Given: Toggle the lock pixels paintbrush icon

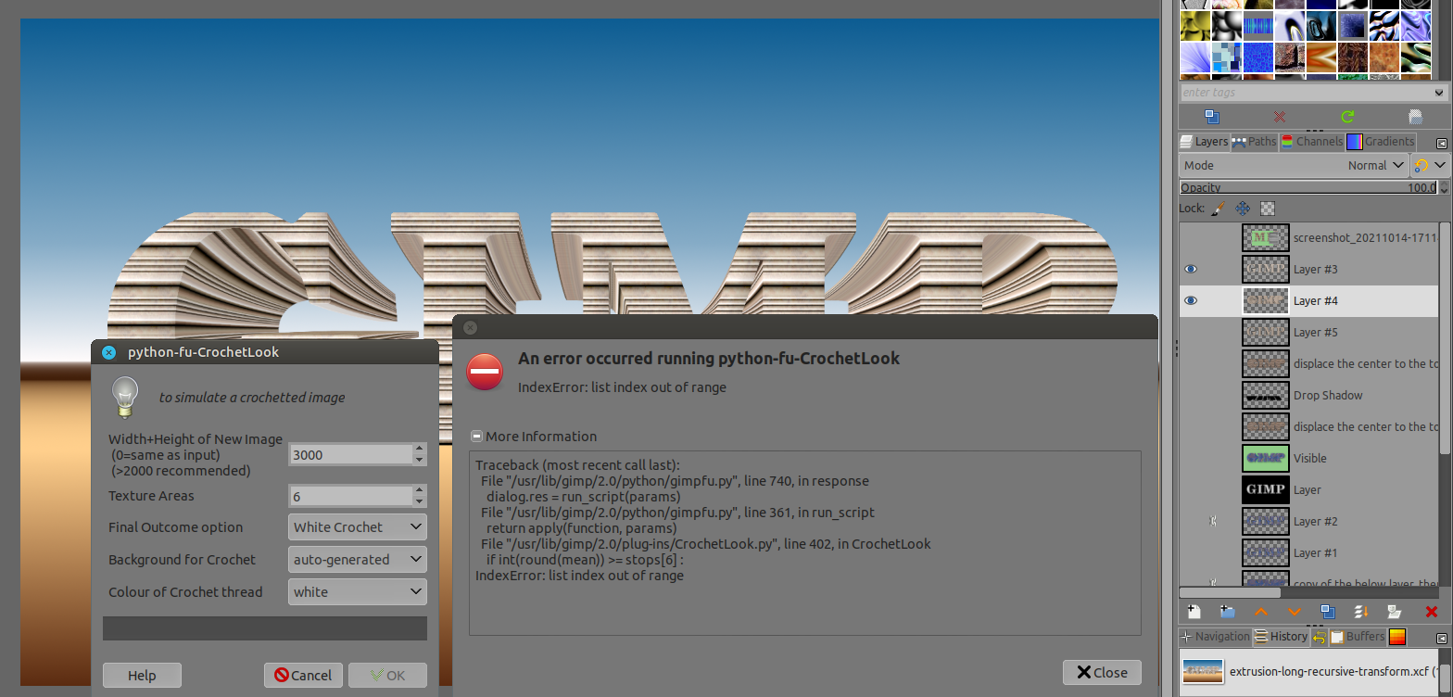Looking at the screenshot, I should click(1219, 209).
